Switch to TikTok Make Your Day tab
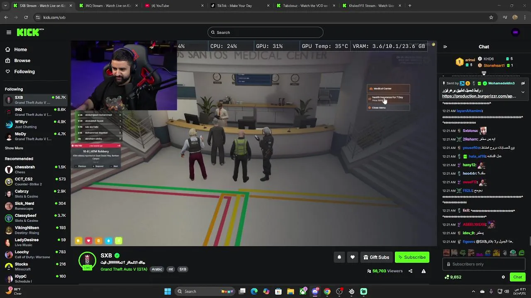The height and width of the screenshot is (298, 531). (240, 6)
